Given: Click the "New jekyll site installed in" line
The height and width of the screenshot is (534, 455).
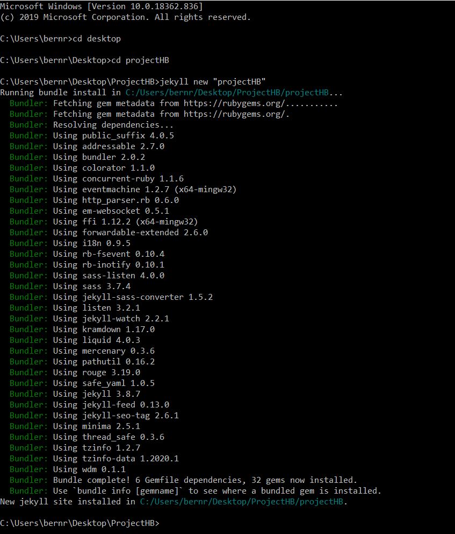Looking at the screenshot, I should pyautogui.click(x=174, y=502).
